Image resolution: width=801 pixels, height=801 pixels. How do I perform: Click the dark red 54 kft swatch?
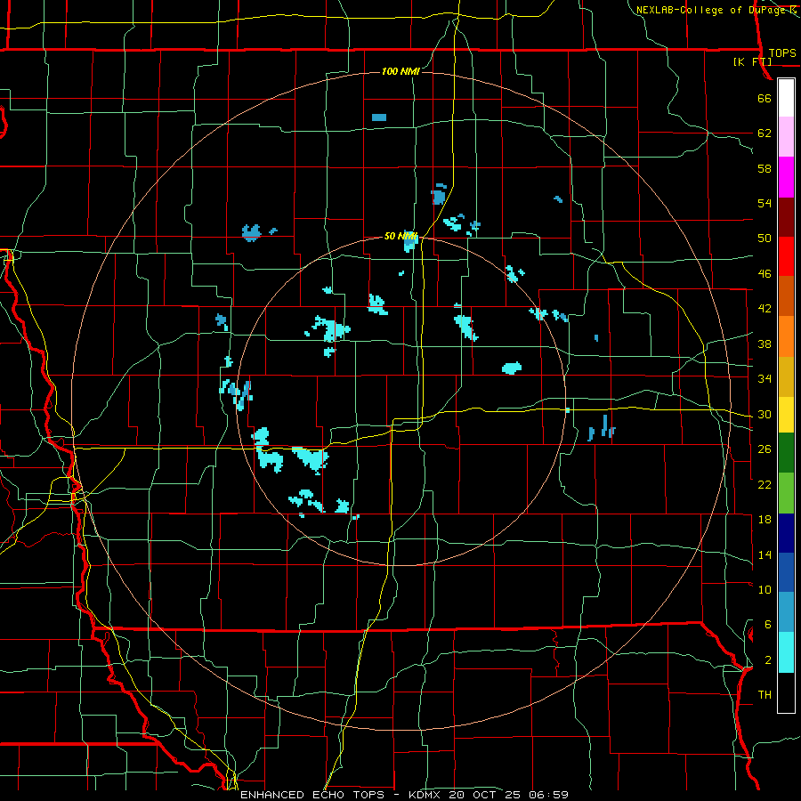pos(786,217)
